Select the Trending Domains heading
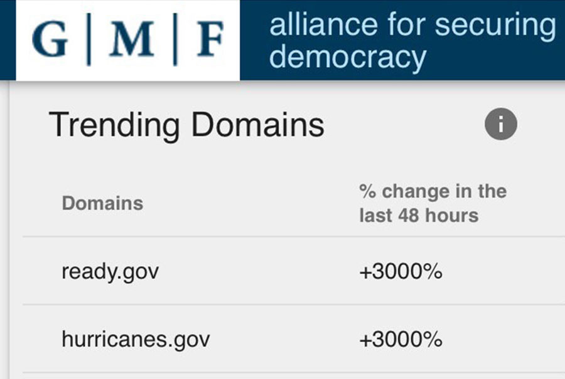Viewport: 565px width, 379px height. tap(186, 125)
